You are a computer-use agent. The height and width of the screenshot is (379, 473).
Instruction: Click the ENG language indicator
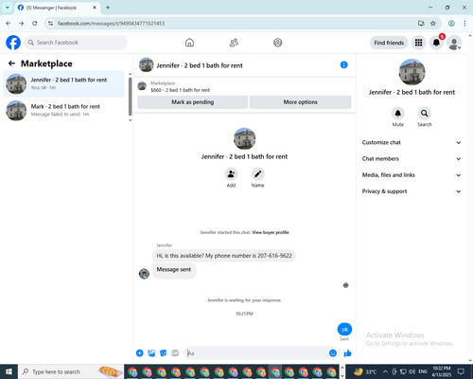point(423,371)
